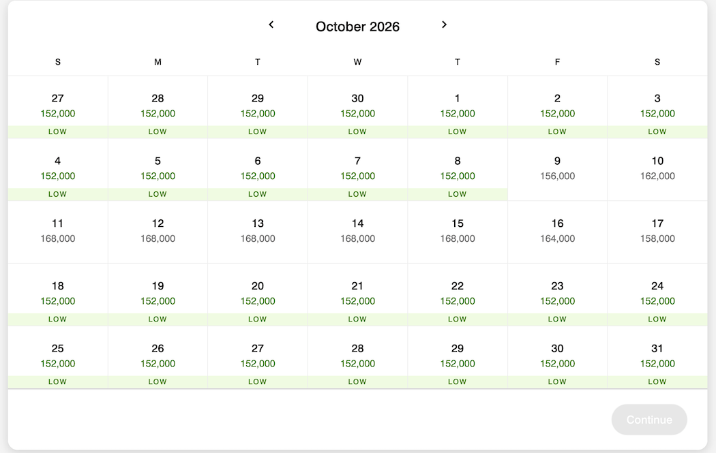This screenshot has height=453, width=716.
Task: Select October 25 with LOW pricing
Action: 57,356
